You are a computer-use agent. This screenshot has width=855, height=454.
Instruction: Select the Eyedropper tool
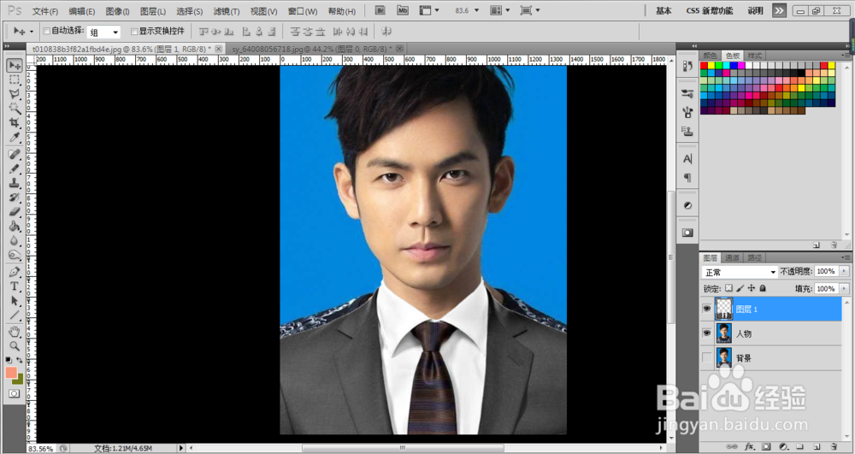click(x=15, y=138)
